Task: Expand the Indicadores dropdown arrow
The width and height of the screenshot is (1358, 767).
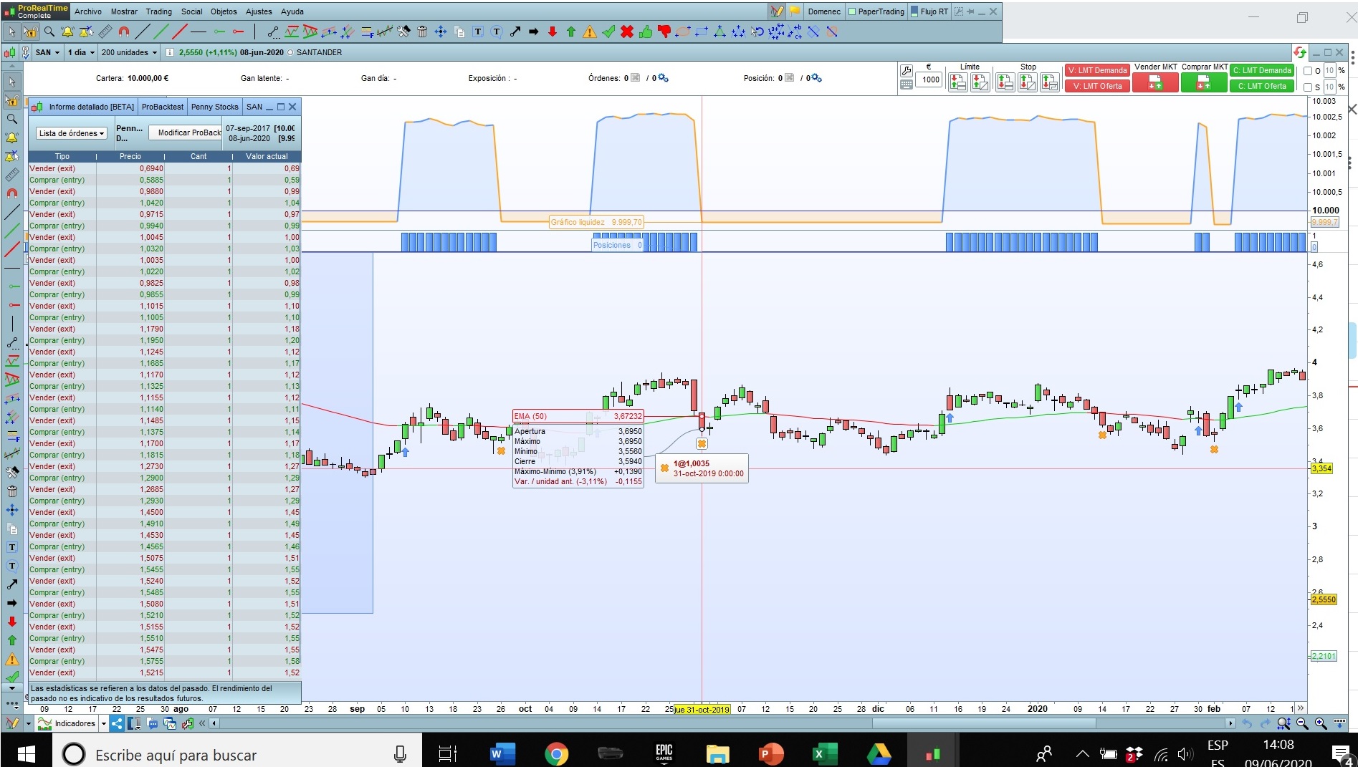Action: 103,724
